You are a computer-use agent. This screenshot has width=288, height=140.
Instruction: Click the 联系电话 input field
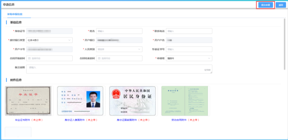pyautogui.click(x=189, y=31)
